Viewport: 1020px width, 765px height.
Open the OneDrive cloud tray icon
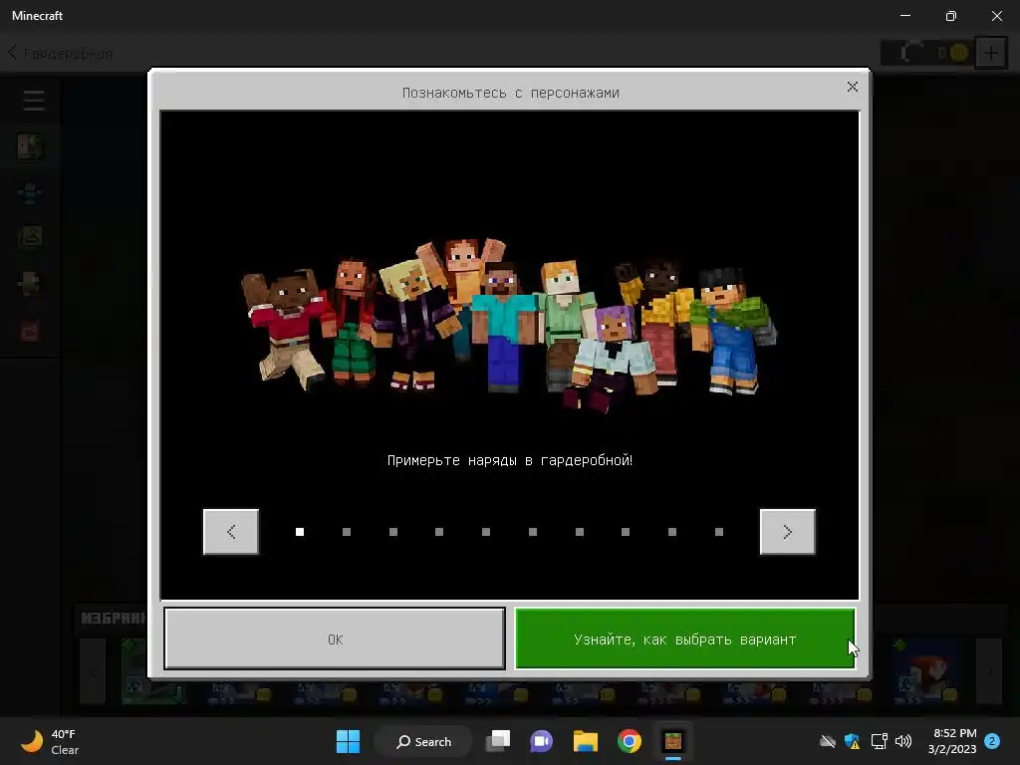828,741
